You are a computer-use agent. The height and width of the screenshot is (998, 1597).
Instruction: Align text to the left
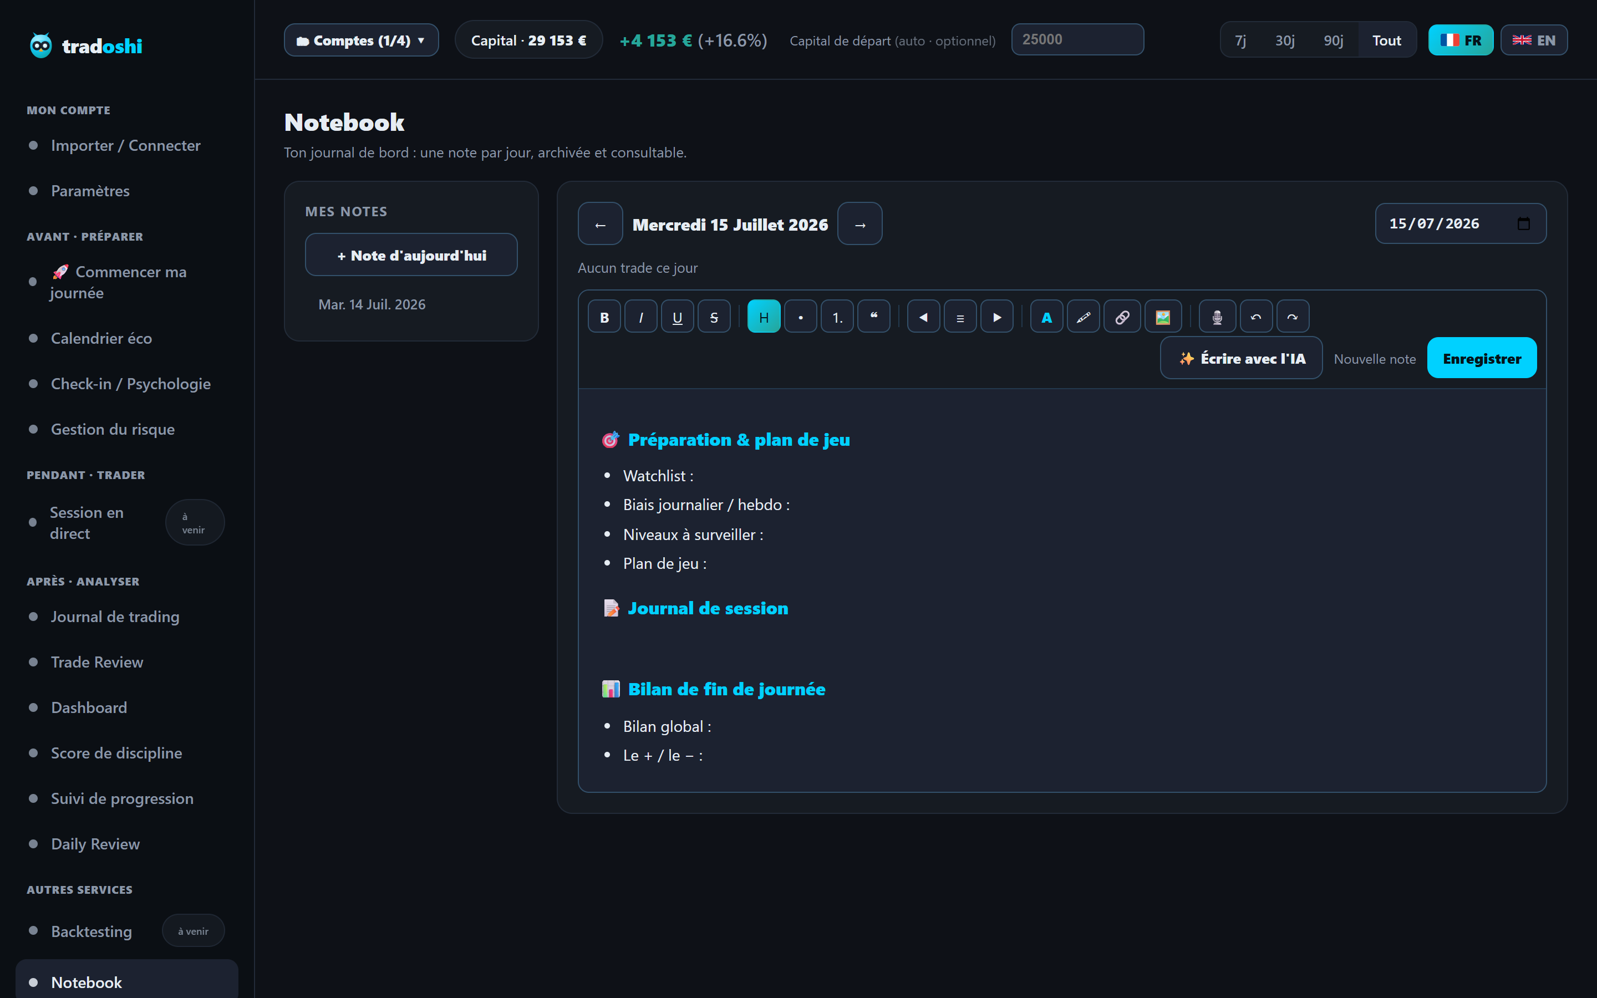923,317
